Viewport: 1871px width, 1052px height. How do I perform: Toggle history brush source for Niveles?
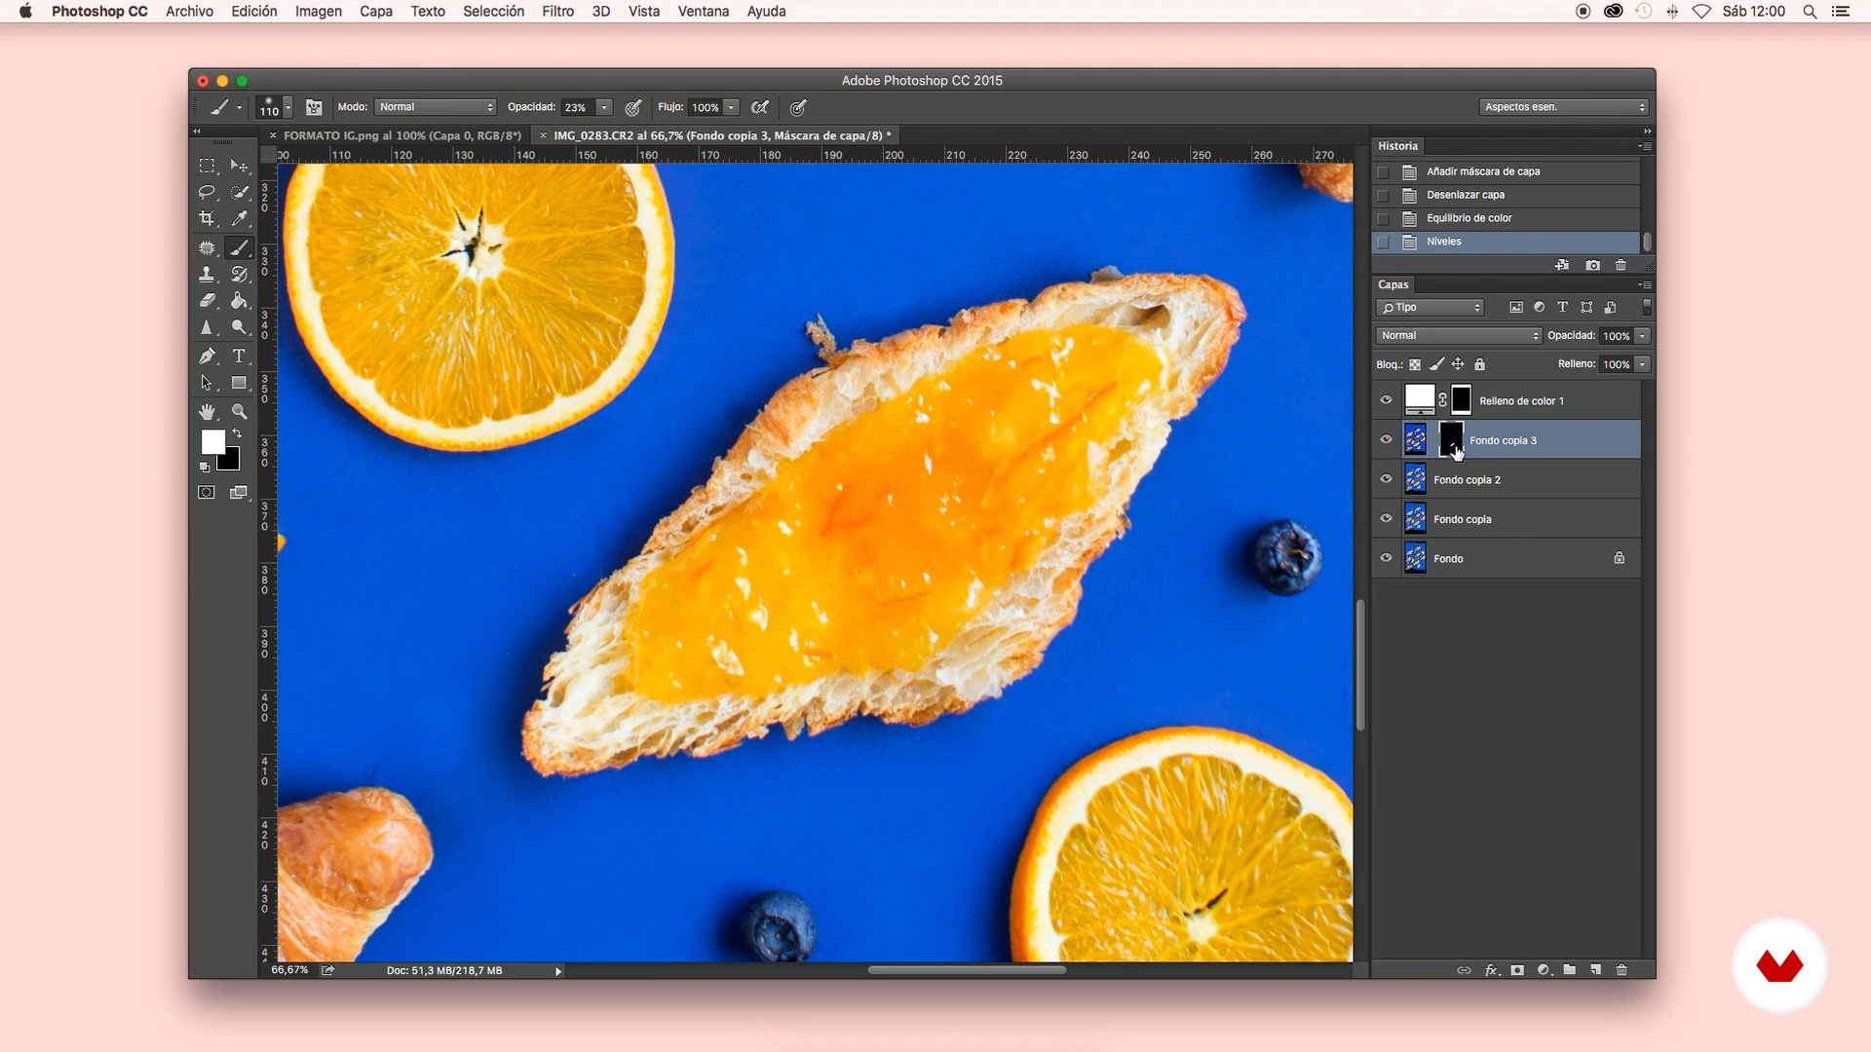point(1383,242)
